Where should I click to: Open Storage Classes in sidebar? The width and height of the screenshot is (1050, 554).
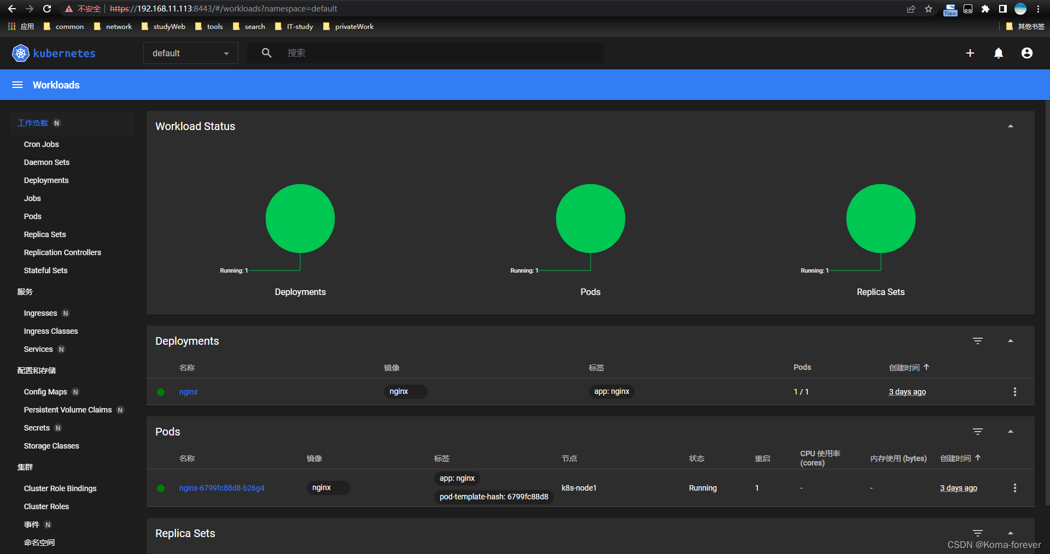(x=51, y=446)
